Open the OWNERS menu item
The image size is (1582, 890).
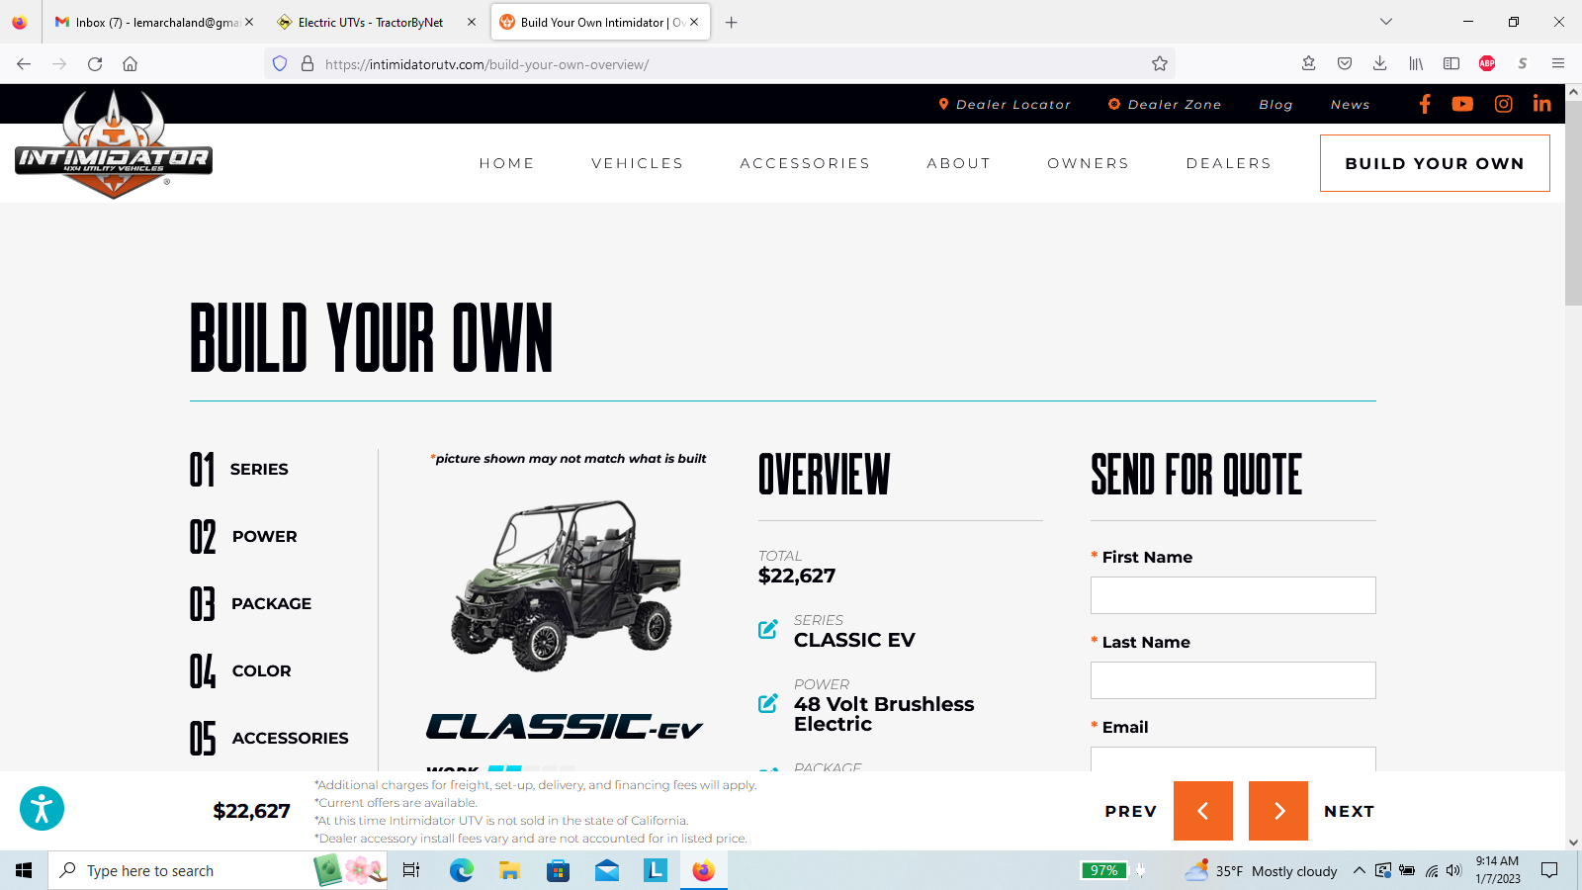point(1088,163)
